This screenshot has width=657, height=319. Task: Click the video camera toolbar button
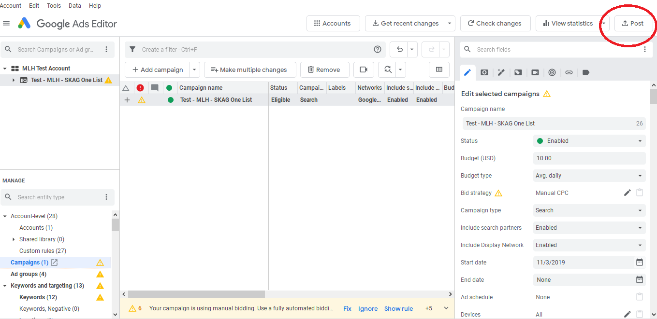(364, 69)
